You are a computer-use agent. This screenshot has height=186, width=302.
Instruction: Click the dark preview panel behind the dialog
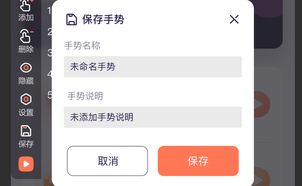(x=268, y=24)
